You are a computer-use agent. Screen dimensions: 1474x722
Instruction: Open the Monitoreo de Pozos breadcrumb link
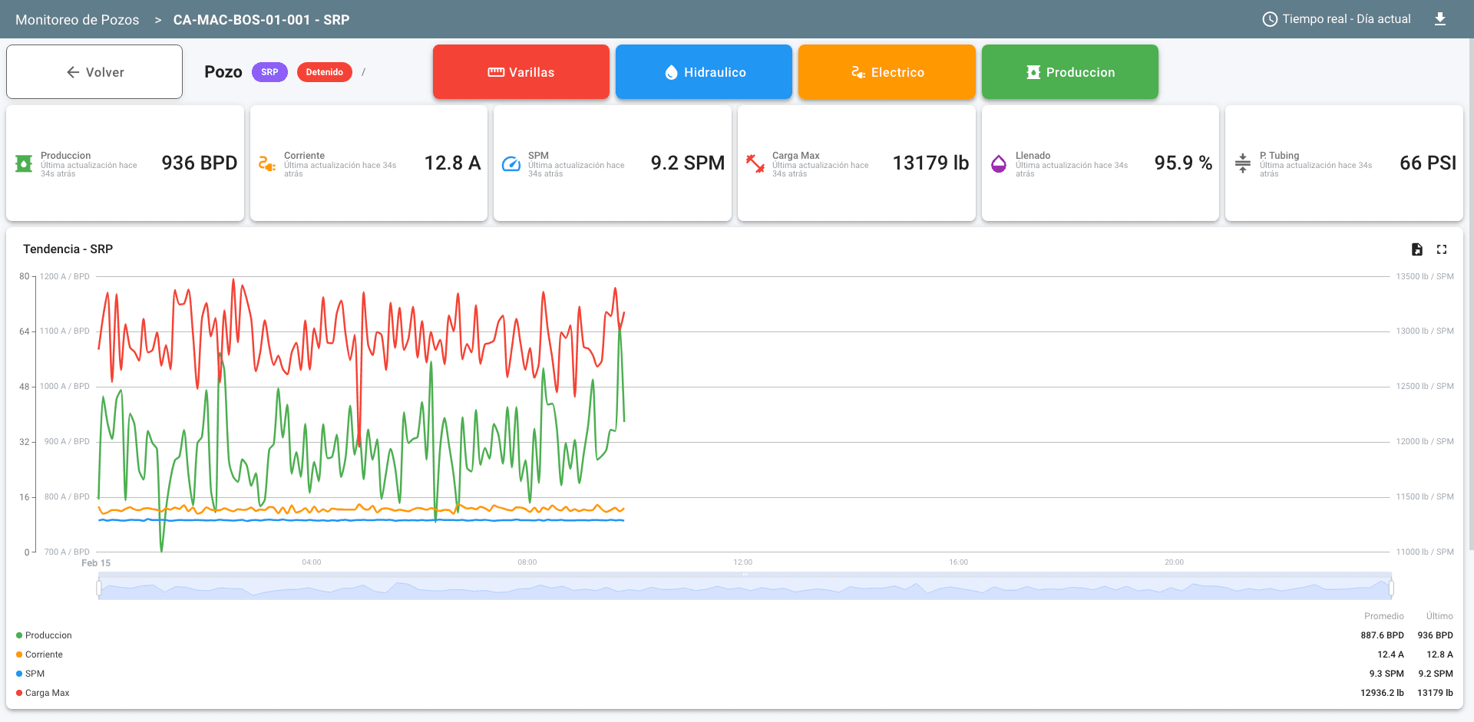(x=77, y=19)
